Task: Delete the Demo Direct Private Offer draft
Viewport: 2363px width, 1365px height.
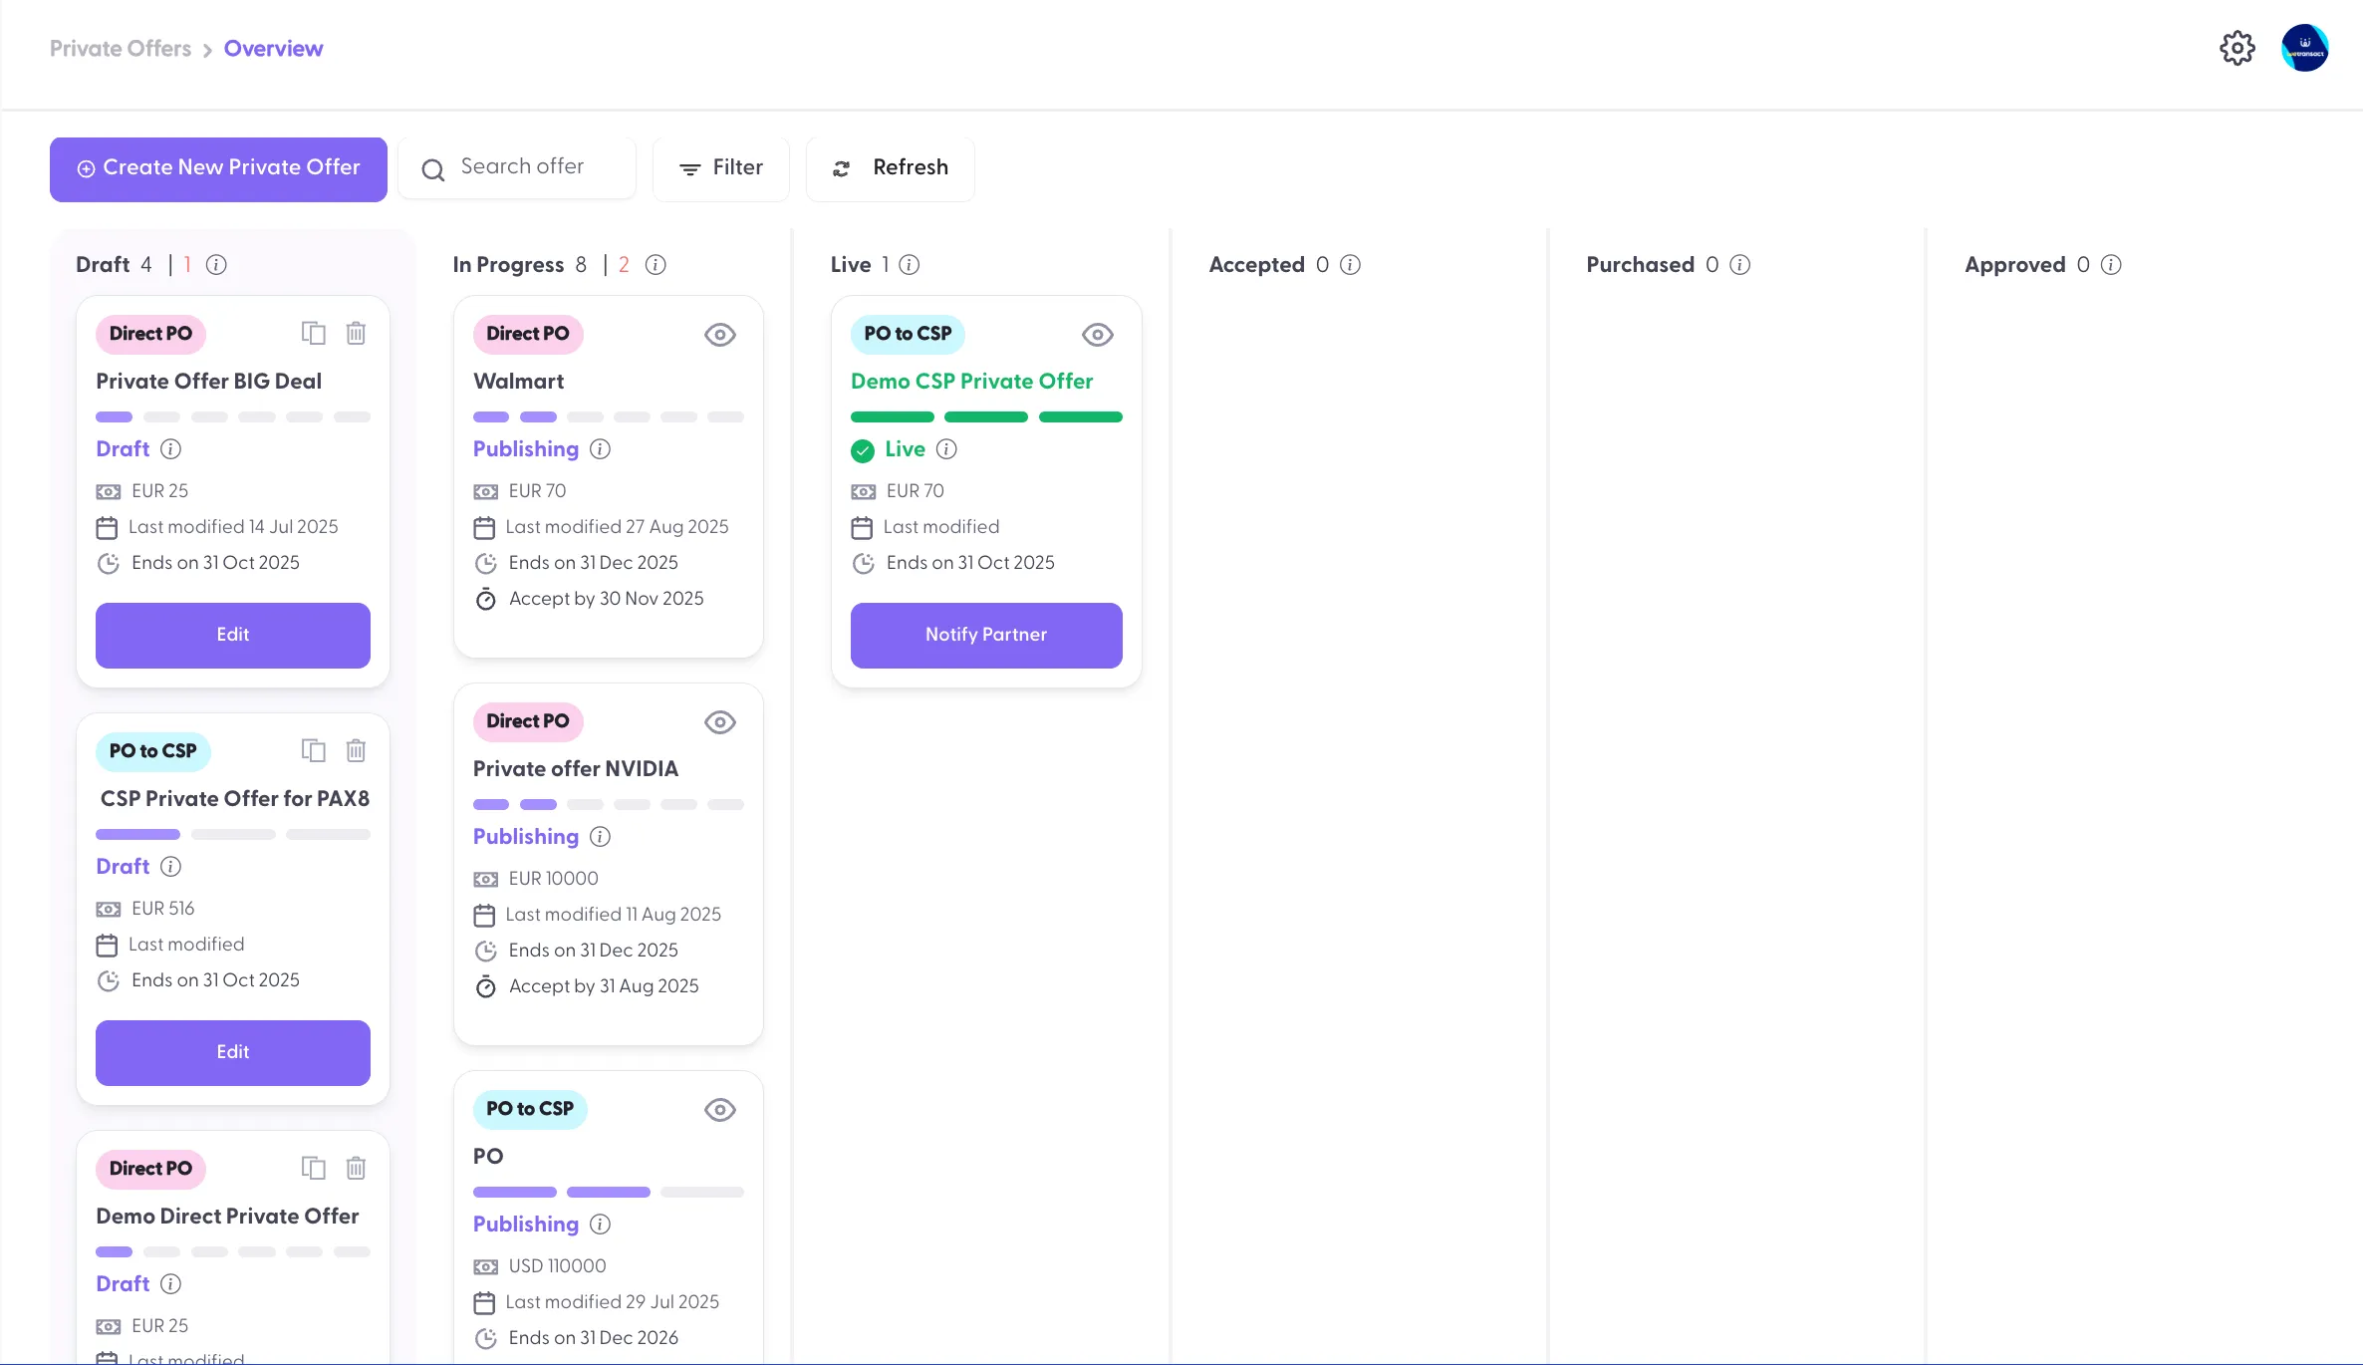Action: pos(356,1168)
